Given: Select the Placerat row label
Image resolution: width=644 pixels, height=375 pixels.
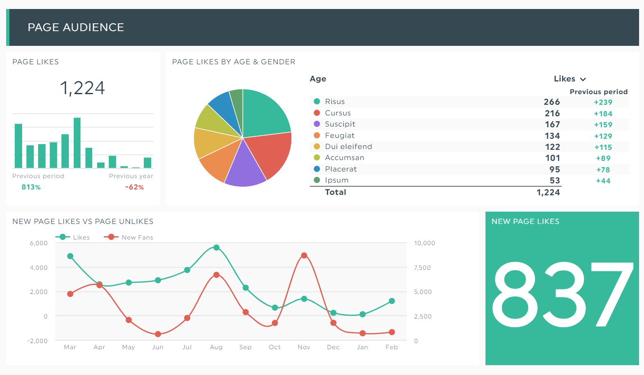Looking at the screenshot, I should click(x=341, y=169).
